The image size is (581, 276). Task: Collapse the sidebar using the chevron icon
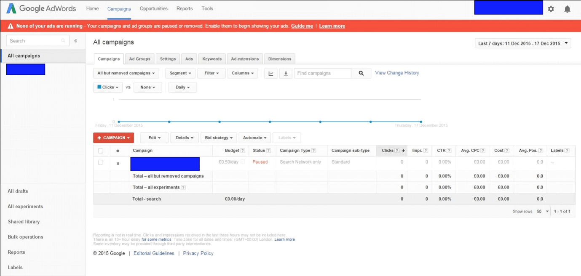76,40
